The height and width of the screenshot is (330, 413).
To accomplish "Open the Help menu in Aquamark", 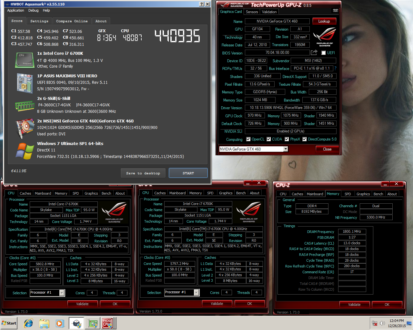I will coord(46,10).
